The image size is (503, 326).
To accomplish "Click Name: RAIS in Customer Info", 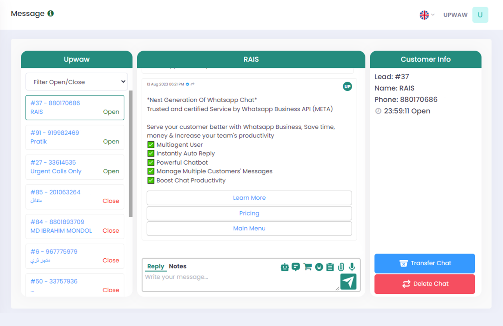I will [394, 88].
